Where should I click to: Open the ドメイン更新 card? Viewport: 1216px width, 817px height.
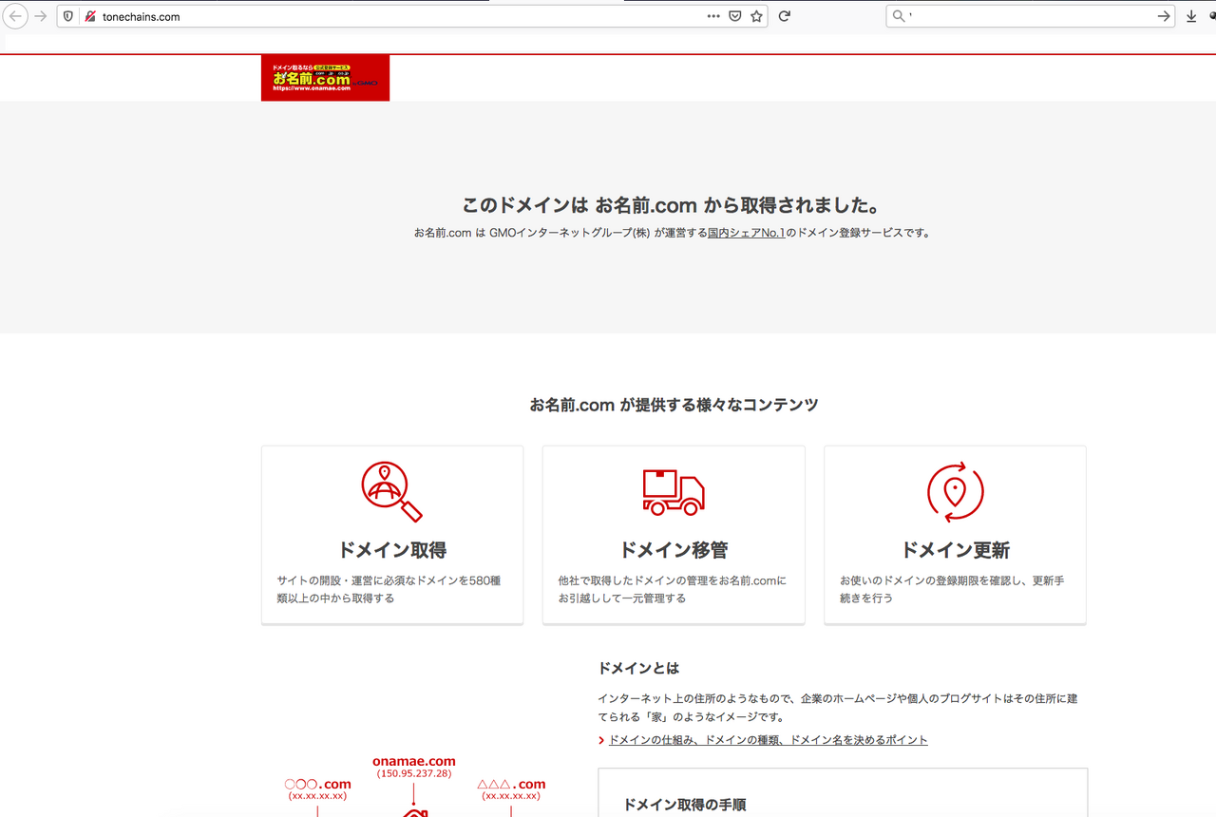(955, 535)
